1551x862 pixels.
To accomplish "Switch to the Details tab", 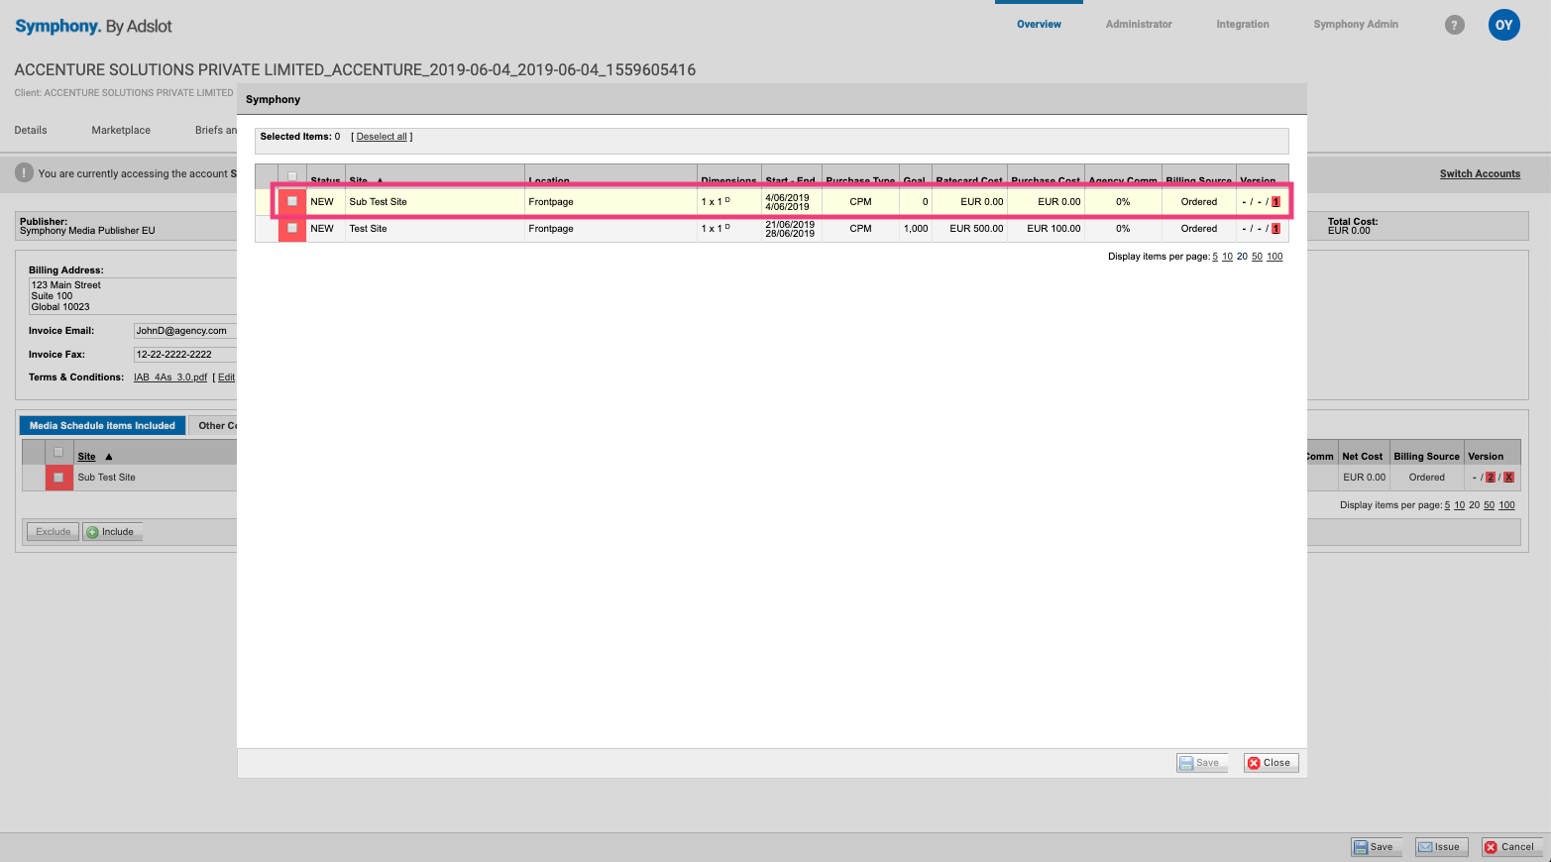I will point(31,130).
